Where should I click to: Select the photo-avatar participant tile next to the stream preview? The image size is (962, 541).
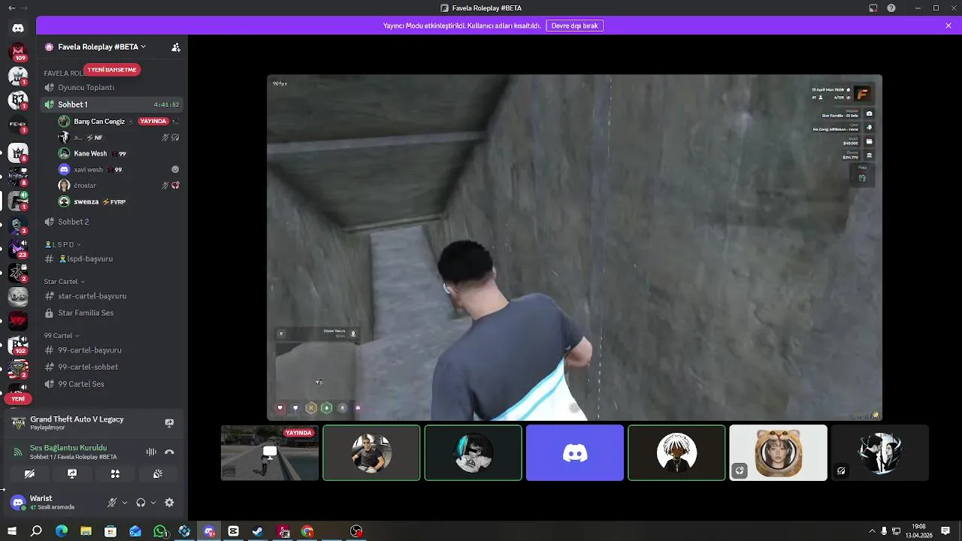pyautogui.click(x=371, y=452)
